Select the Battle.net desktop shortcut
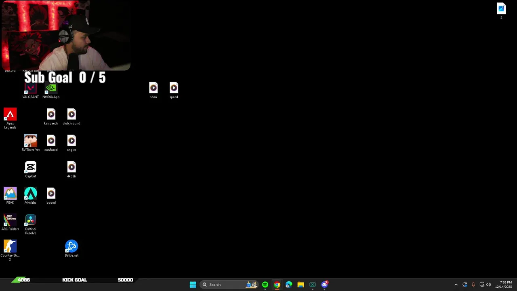The image size is (517, 291). (71, 249)
